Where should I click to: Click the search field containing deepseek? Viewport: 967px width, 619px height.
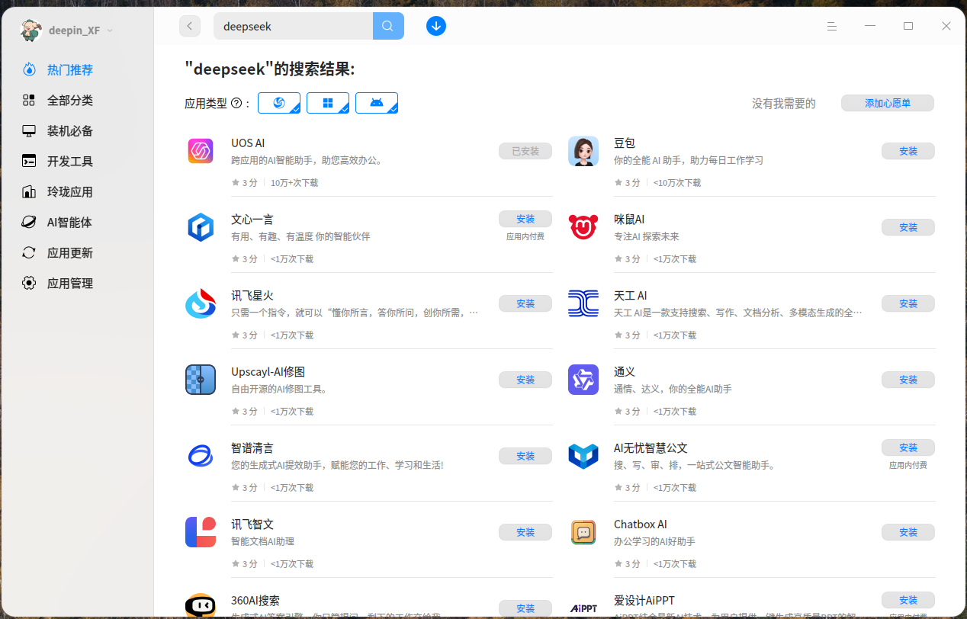[293, 26]
